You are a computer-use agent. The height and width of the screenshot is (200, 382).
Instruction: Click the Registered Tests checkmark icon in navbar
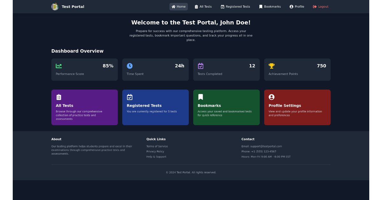222,6
